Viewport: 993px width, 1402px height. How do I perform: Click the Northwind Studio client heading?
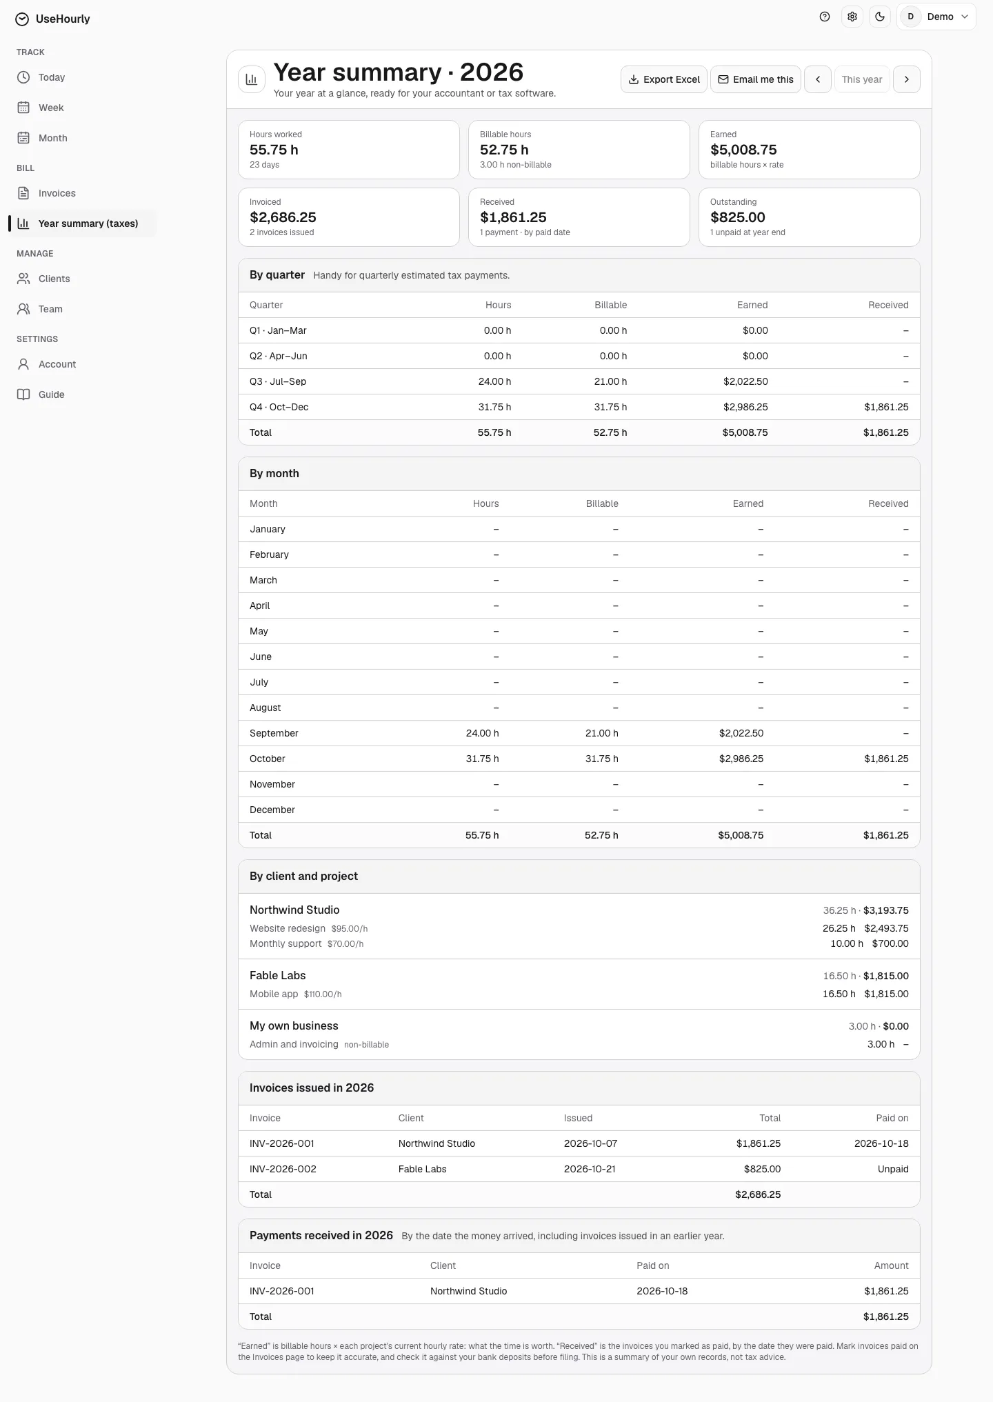(x=294, y=910)
